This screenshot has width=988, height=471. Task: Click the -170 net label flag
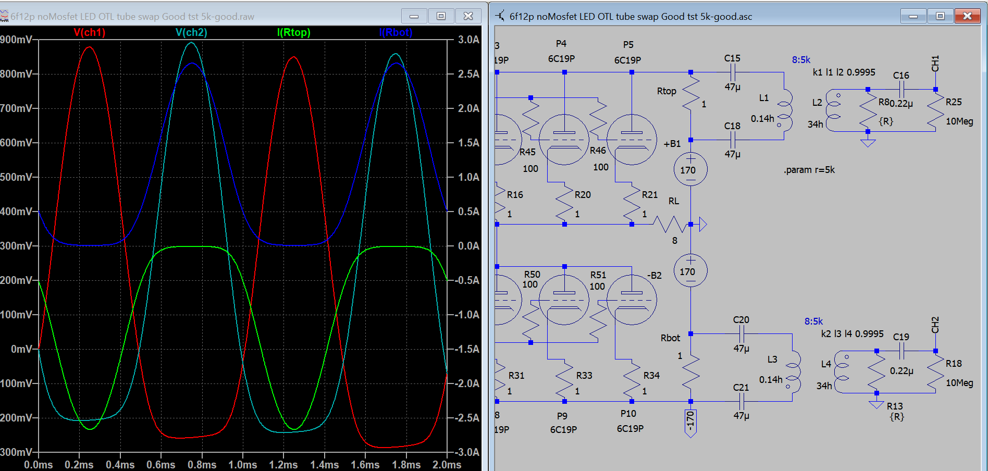coord(690,423)
